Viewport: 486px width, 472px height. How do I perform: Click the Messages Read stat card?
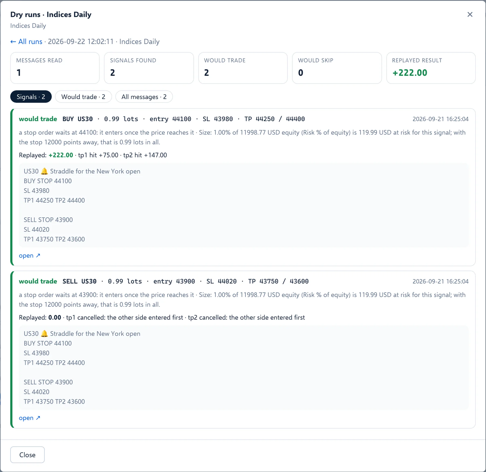[x=55, y=68]
